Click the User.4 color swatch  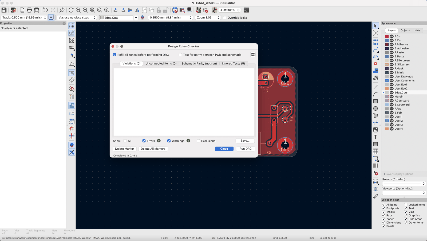coord(387,129)
